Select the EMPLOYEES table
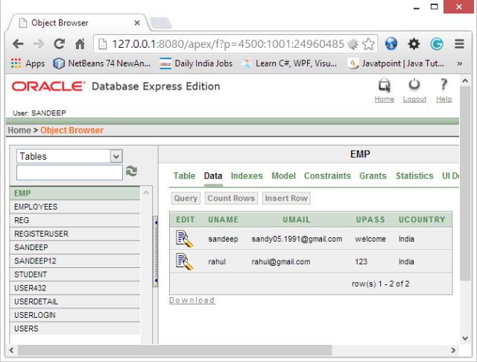Viewport: 477px width, 362px height. 75,207
